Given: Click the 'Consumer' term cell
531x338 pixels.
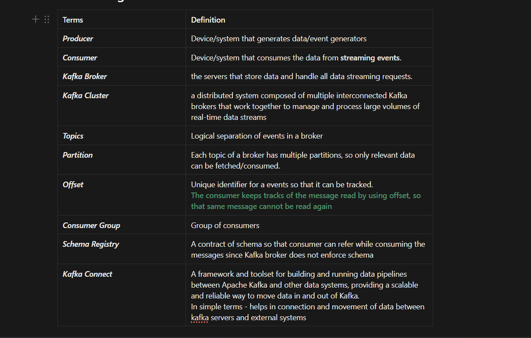Looking at the screenshot, I should (x=122, y=58).
